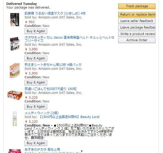
Task: Click the Track package button
Action: (x=137, y=6)
